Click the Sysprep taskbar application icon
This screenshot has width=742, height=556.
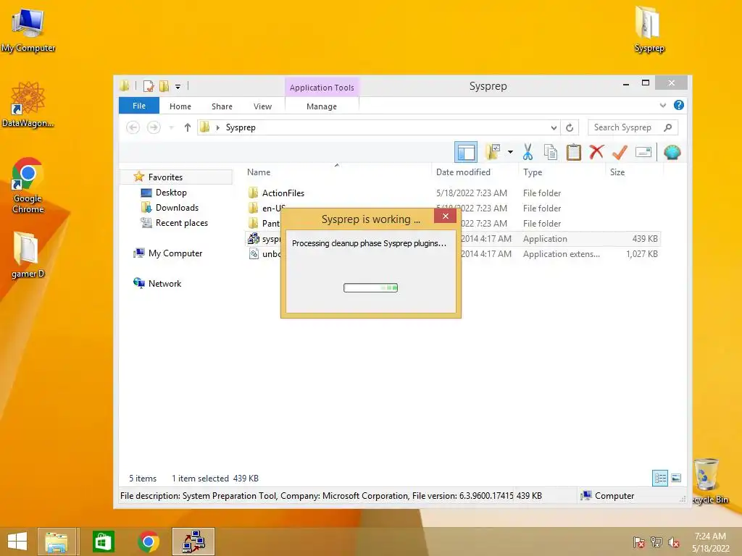[x=193, y=542]
